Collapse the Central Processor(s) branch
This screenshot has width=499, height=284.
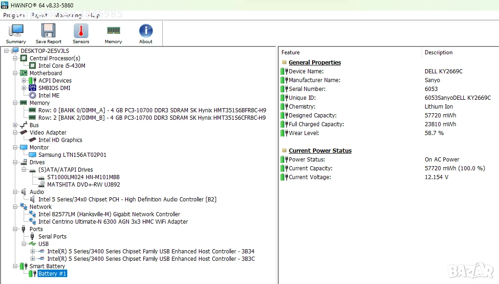[x=15, y=58]
